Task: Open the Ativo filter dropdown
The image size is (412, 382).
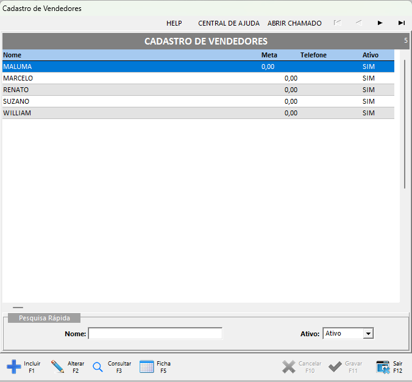Action: (x=368, y=334)
